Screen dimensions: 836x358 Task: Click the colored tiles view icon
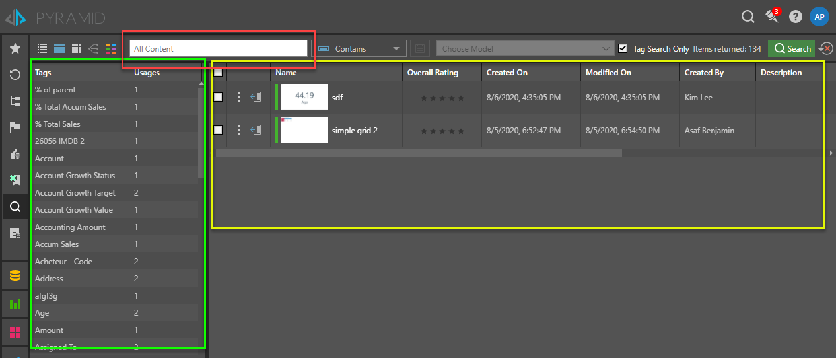(111, 48)
